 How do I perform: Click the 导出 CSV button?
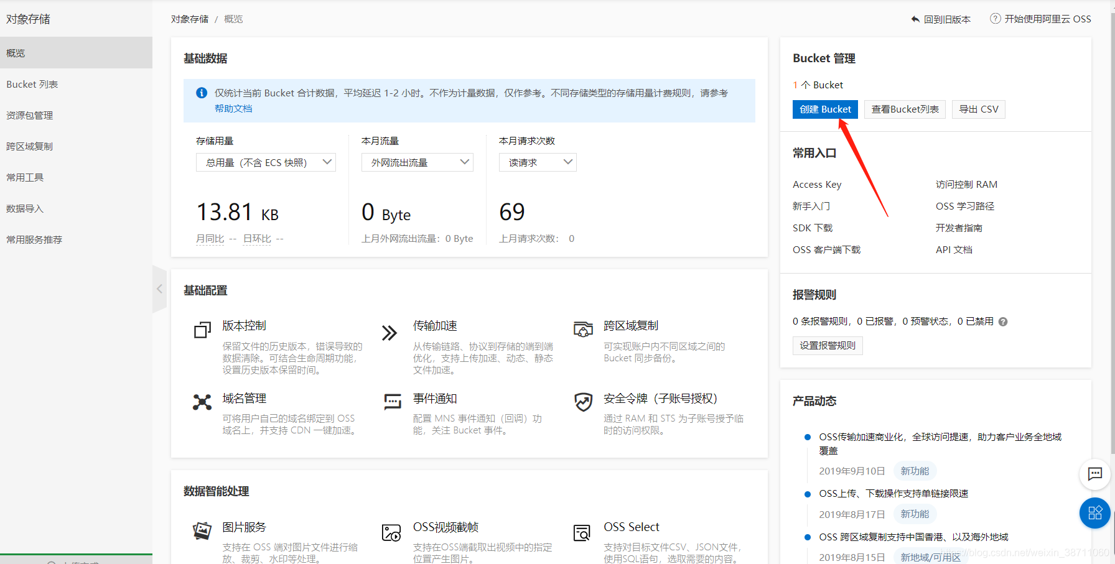(978, 109)
